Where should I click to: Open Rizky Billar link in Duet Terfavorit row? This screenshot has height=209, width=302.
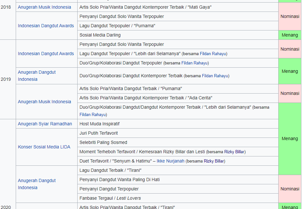(214, 161)
